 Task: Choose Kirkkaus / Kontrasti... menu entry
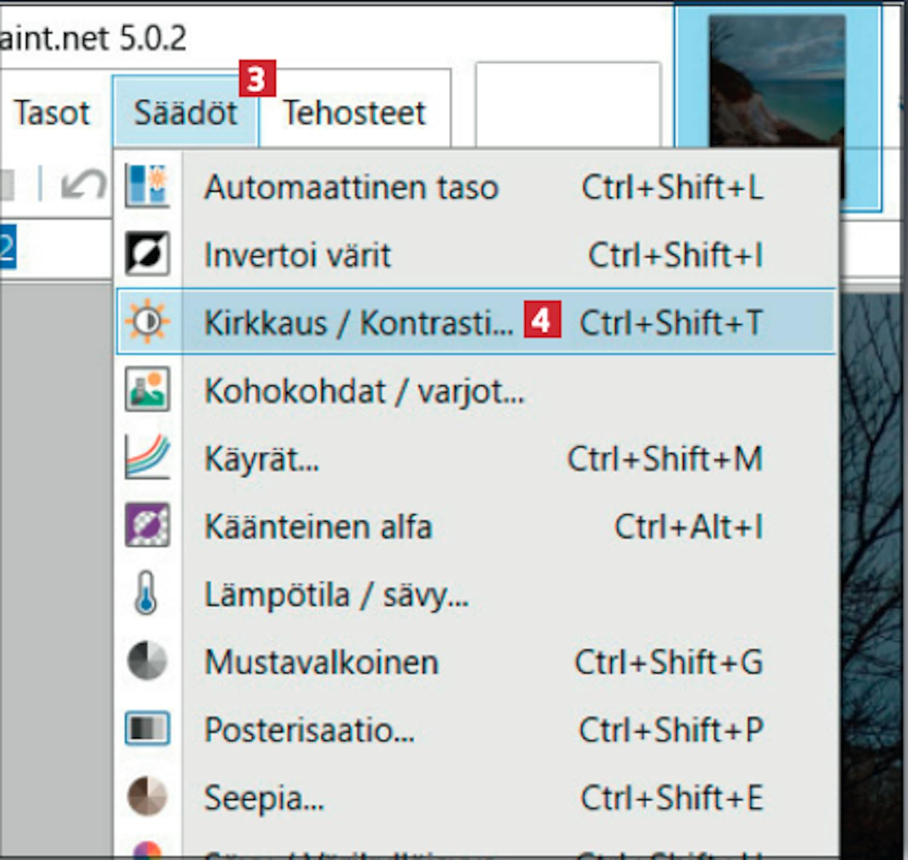coord(358,322)
